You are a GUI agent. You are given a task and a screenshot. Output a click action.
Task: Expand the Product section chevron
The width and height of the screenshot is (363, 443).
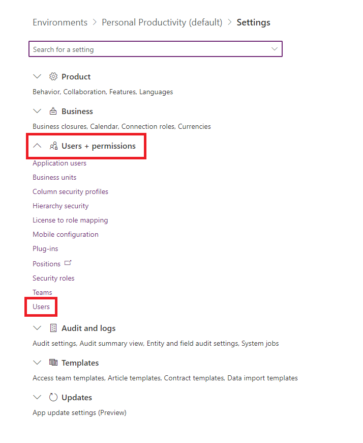click(x=37, y=76)
